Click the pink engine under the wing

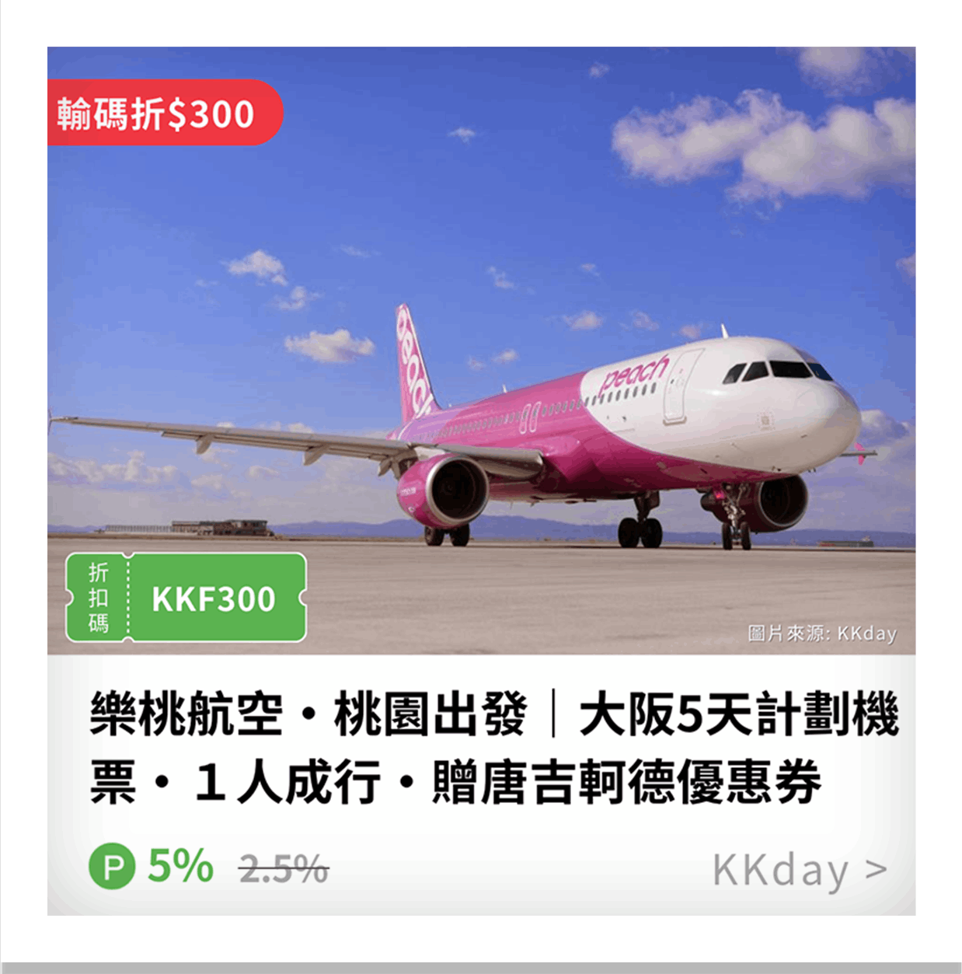444,490
